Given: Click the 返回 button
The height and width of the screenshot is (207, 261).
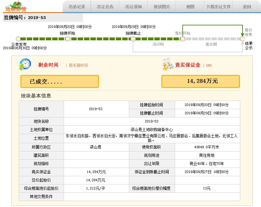Looking at the screenshot, I should click(247, 7).
